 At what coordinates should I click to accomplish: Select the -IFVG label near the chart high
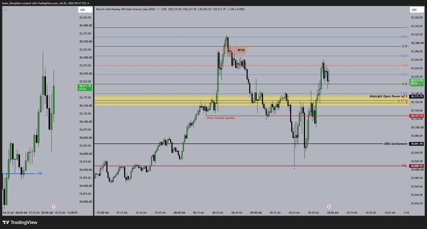click(x=241, y=50)
